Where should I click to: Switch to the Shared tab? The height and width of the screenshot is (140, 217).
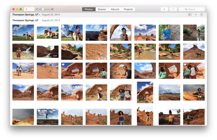pos(102,9)
